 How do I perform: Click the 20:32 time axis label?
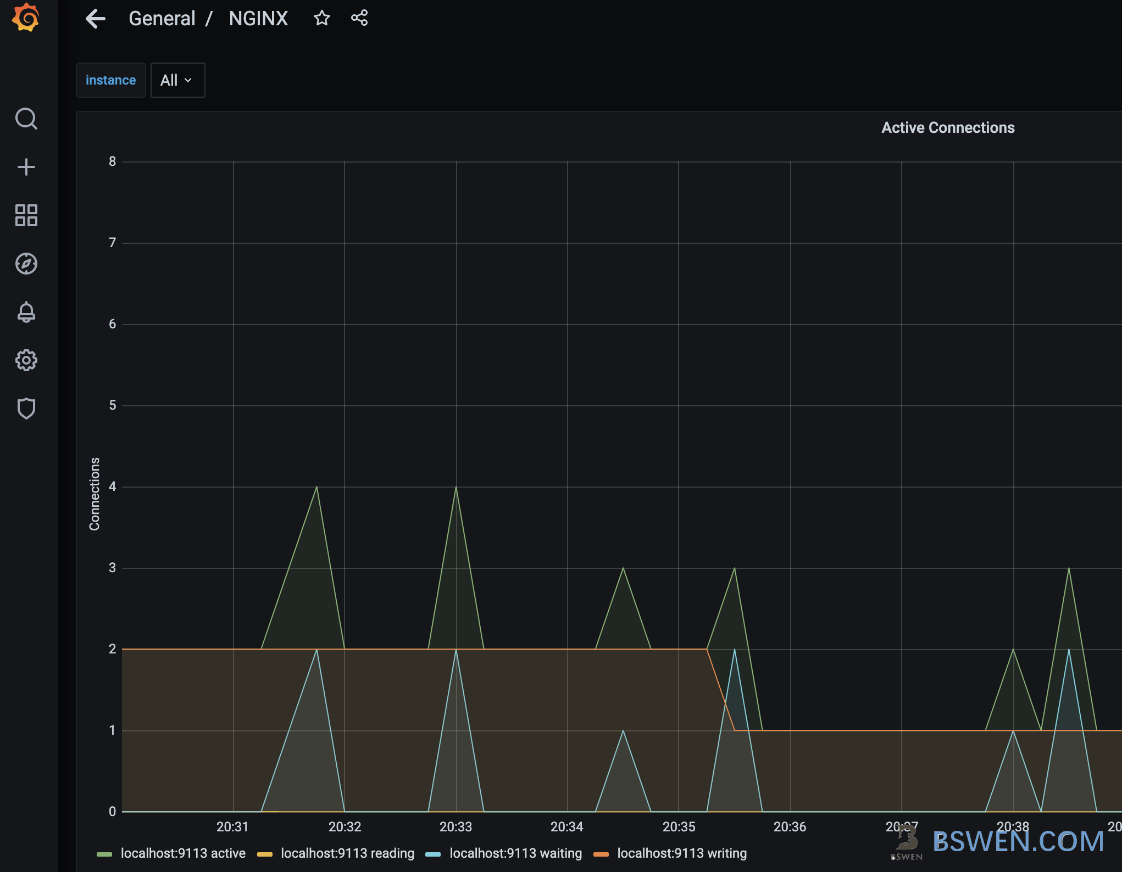tap(345, 827)
